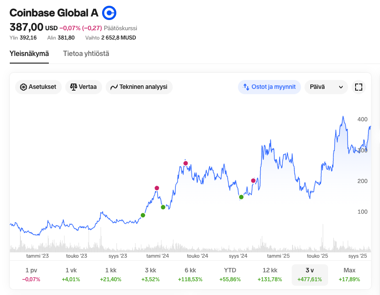Click the Coinbase logo icon

coord(109,13)
